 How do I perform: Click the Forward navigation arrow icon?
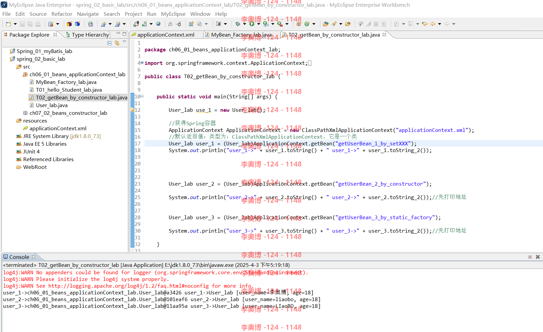(x=447, y=24)
